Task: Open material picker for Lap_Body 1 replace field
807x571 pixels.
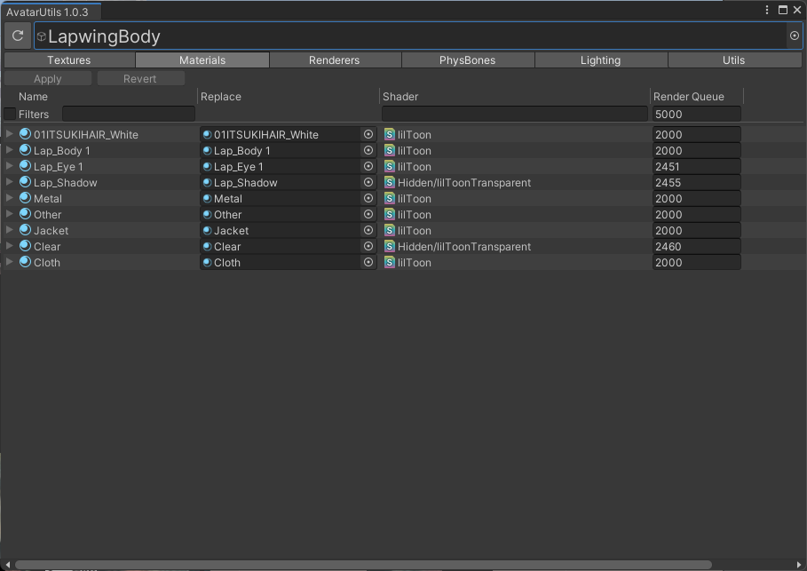Action: [368, 151]
